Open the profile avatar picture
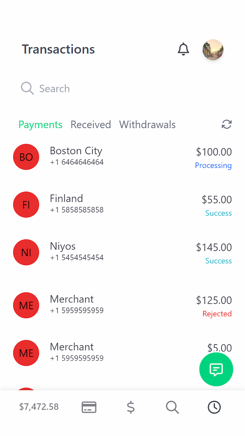245x436 pixels. [213, 50]
